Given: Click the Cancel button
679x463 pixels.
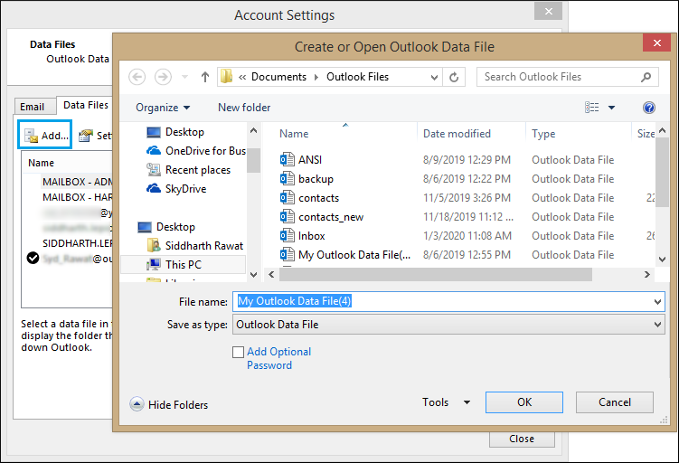Looking at the screenshot, I should (615, 402).
